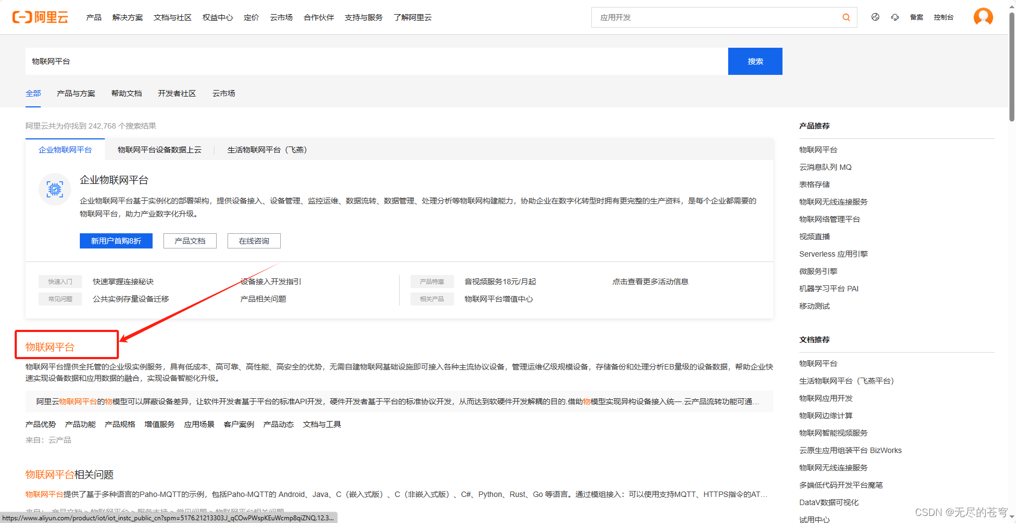The image size is (1016, 523).
Task: Click the 产品规格 sub-link
Action: pyautogui.click(x=120, y=424)
